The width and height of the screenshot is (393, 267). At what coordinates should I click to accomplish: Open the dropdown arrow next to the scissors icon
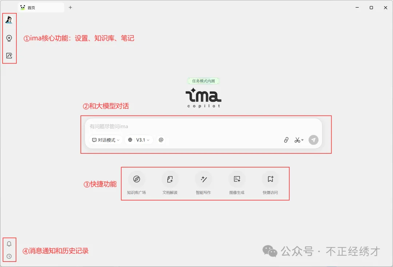tap(302, 140)
